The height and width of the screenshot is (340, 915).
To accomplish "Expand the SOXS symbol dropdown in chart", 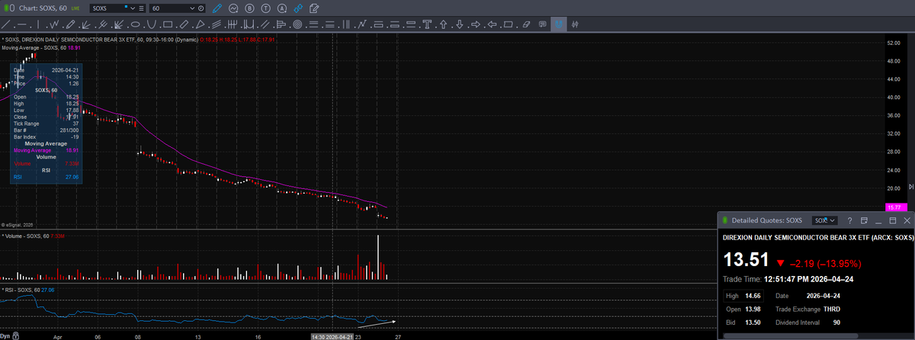I will (132, 8).
